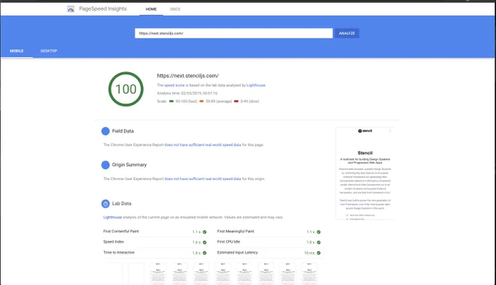This screenshot has width=496, height=285.
Task: Click green check icon for First CPU Idle
Action: pyautogui.click(x=319, y=242)
